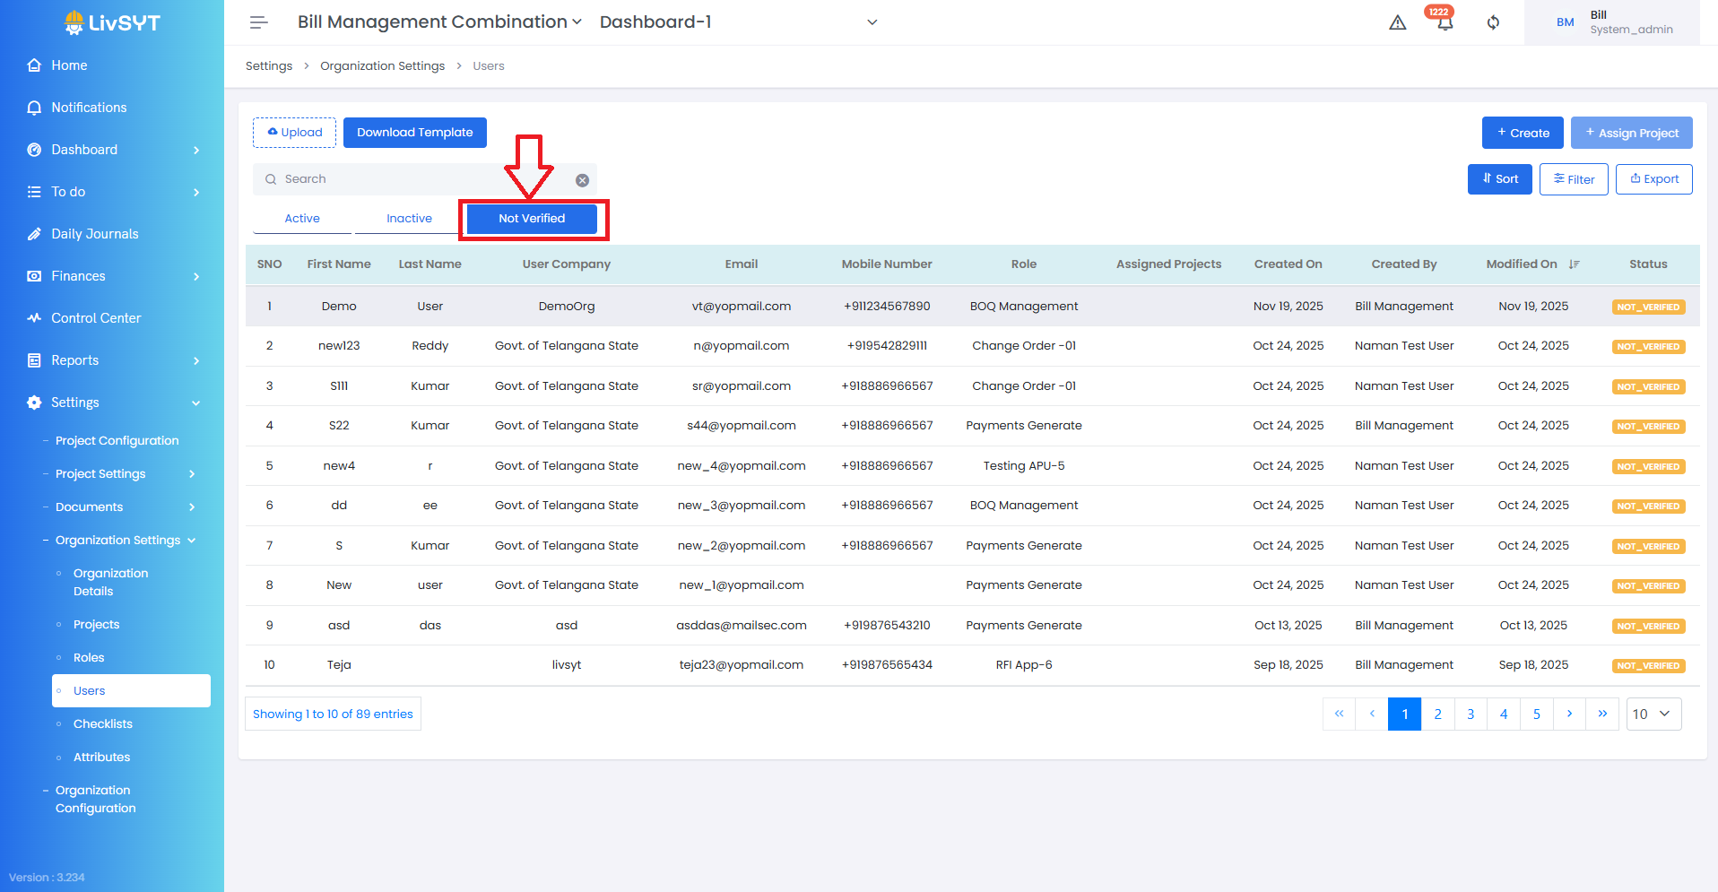Click the Download Template button
This screenshot has width=1718, height=892.
(x=414, y=133)
